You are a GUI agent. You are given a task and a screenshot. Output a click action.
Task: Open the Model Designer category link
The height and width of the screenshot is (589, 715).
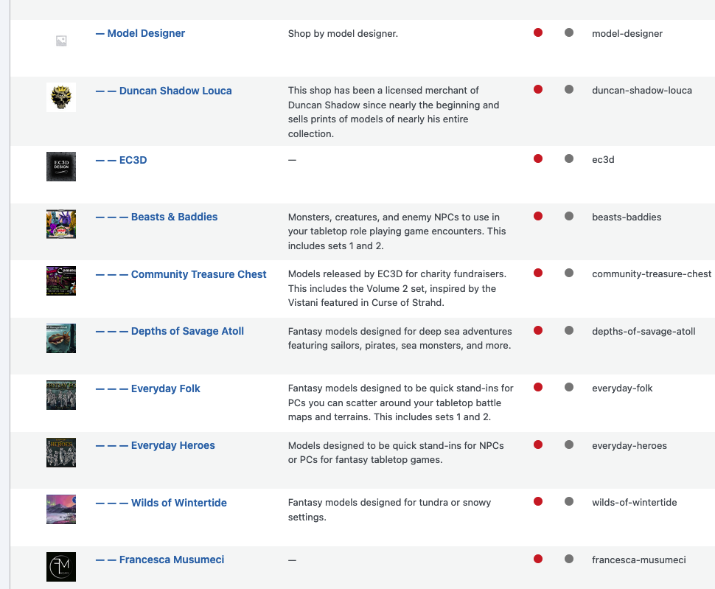point(146,33)
